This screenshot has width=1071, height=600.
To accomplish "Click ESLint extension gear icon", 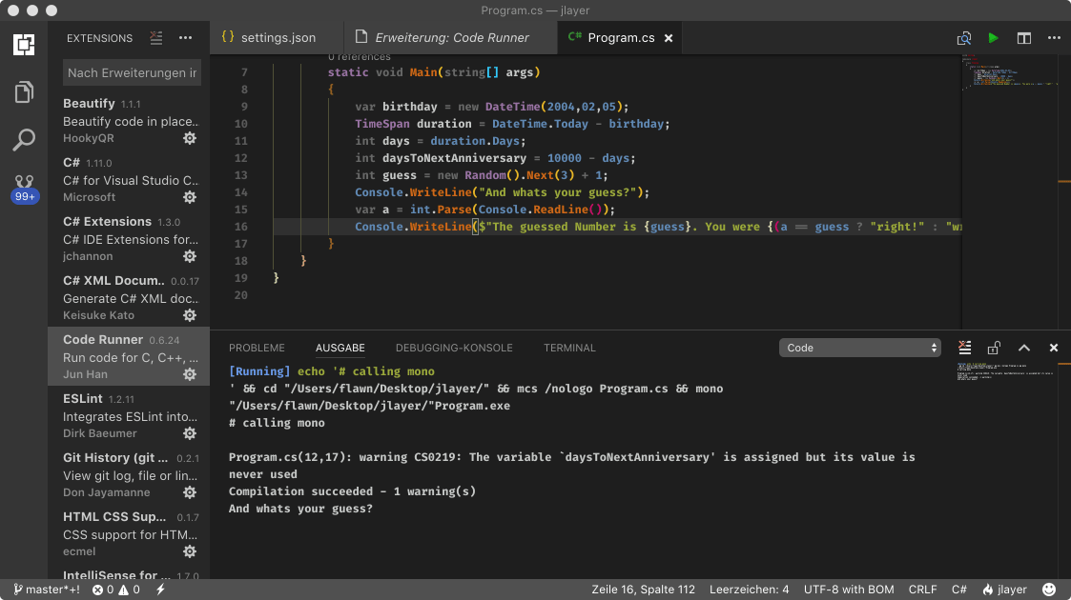I will tap(190, 433).
